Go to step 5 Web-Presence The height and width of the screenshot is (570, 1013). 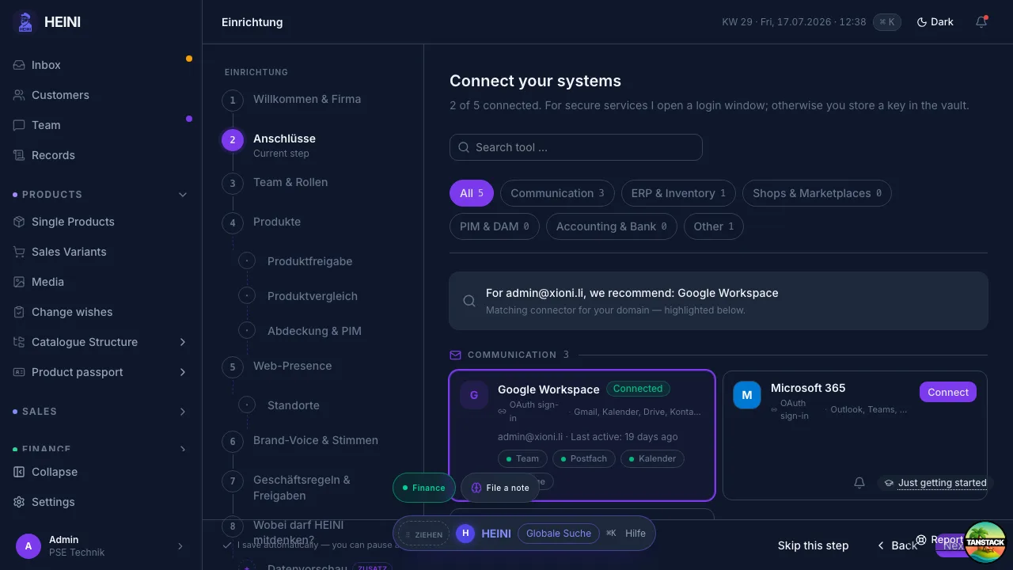pyautogui.click(x=294, y=367)
